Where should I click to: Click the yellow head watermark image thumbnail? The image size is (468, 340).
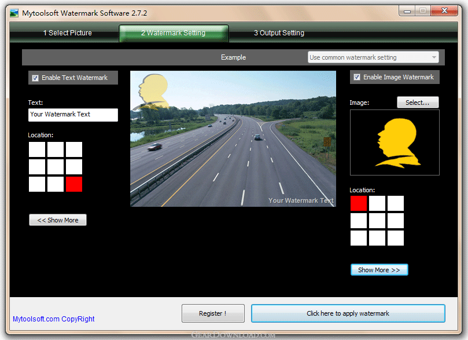coord(395,142)
